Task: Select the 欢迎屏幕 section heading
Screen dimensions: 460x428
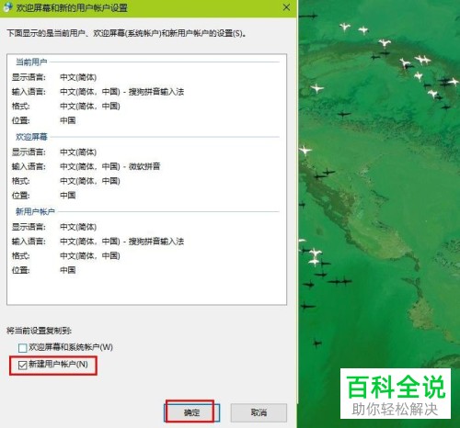Action: tap(31, 137)
